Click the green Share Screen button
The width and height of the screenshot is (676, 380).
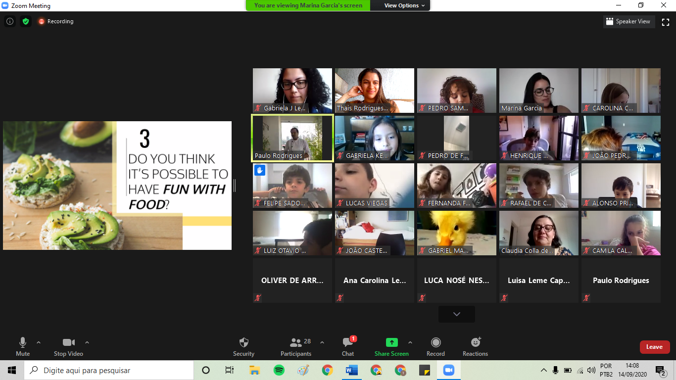[x=391, y=347]
